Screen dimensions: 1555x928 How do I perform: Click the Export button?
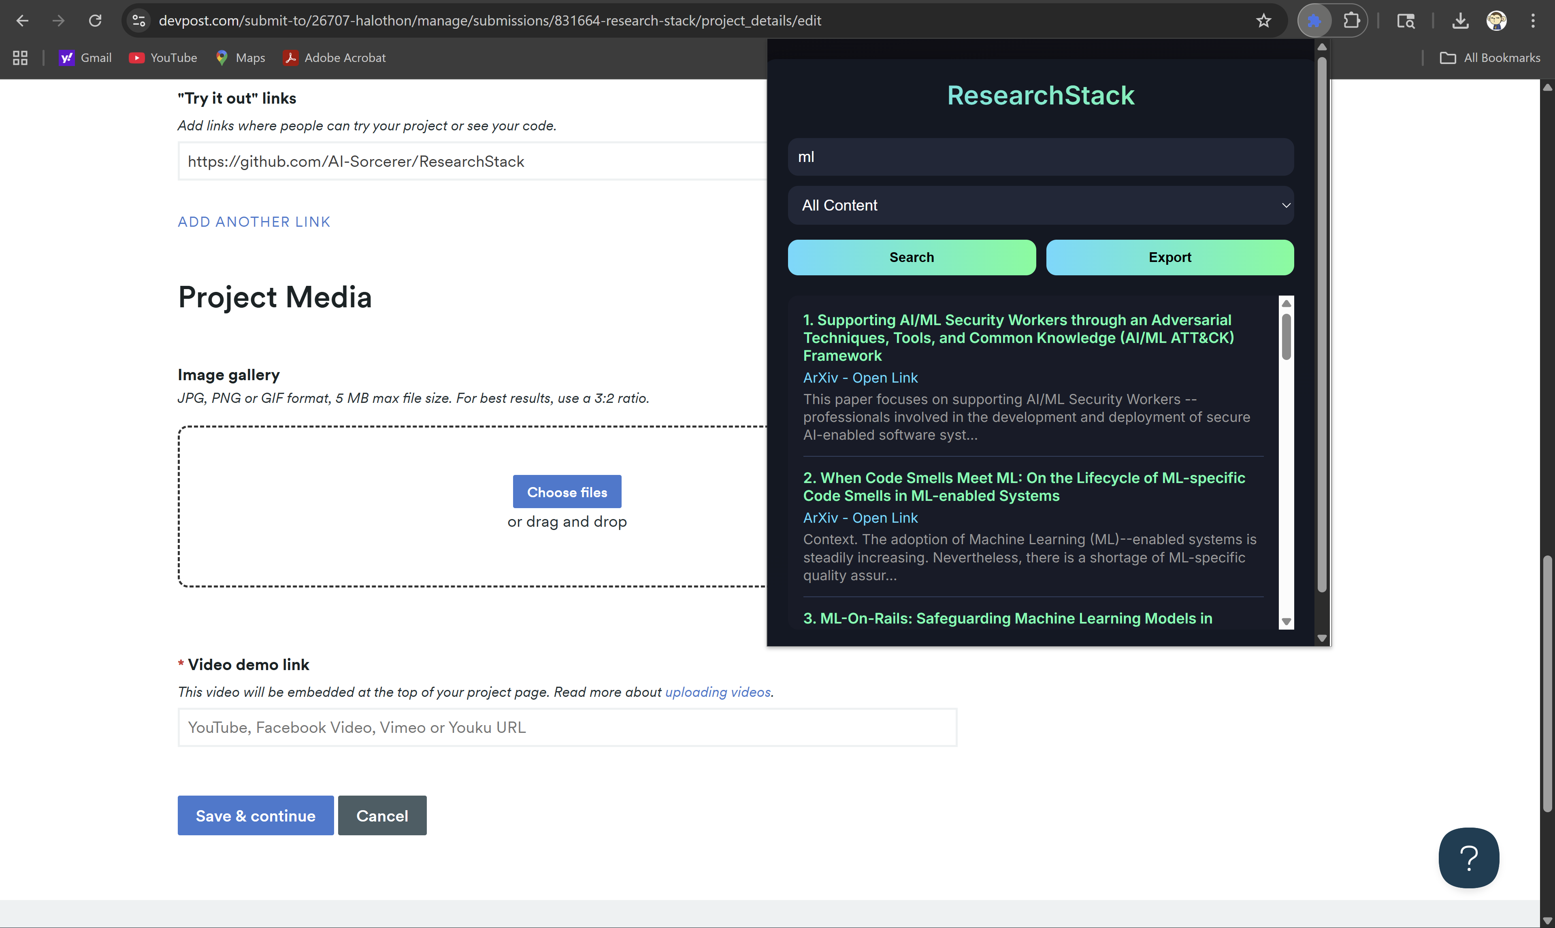(1169, 257)
